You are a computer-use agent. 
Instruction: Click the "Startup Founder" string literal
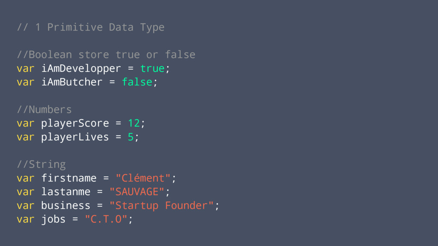[161, 206]
